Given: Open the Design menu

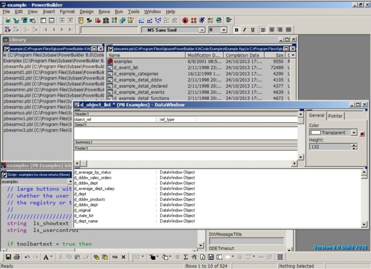Looking at the screenshot, I should tap(87, 12).
